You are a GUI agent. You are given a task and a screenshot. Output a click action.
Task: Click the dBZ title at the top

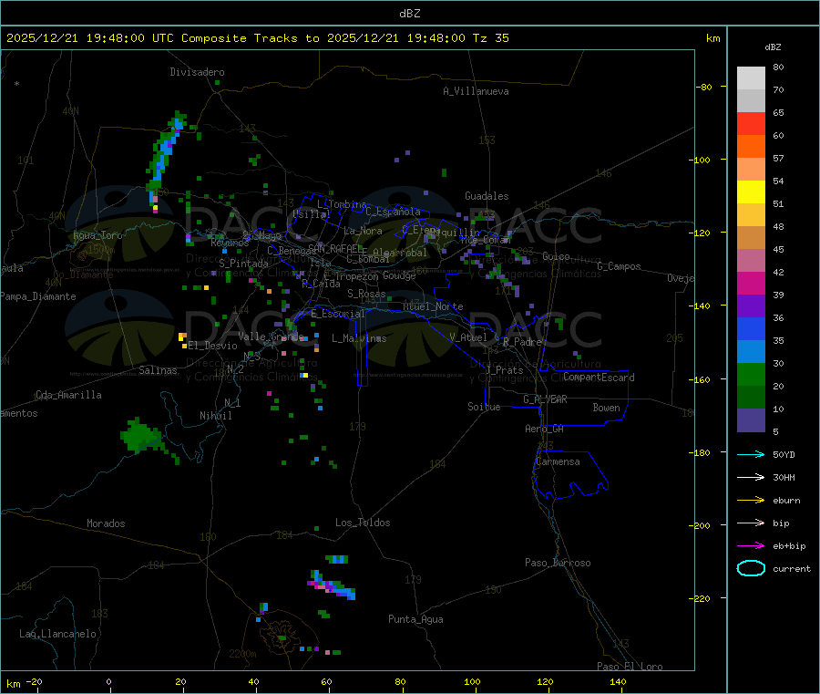[409, 14]
